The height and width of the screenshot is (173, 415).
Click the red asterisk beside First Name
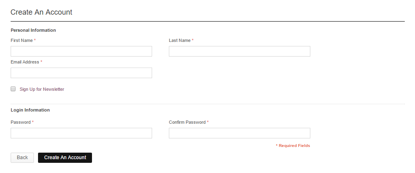pos(35,41)
